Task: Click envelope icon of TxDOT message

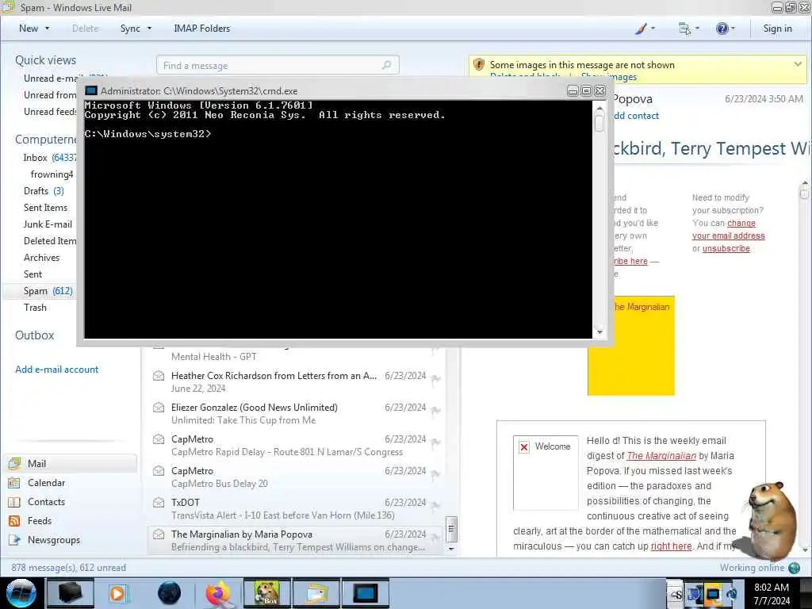Action: pos(159,502)
